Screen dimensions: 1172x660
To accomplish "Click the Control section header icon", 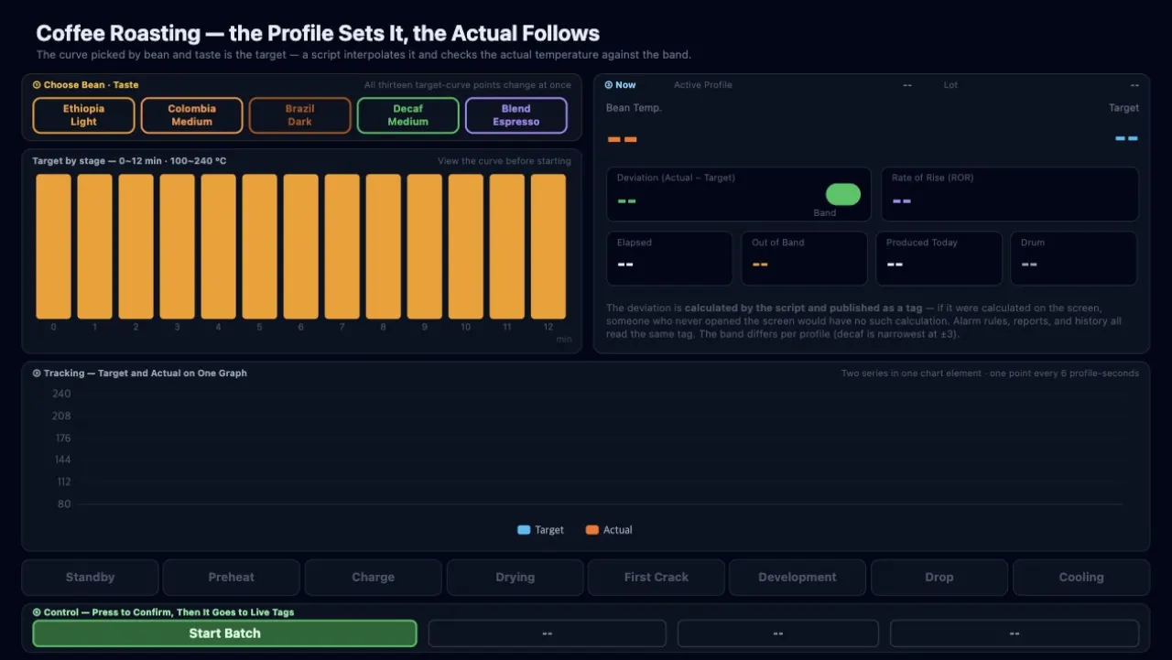I will coord(37,612).
